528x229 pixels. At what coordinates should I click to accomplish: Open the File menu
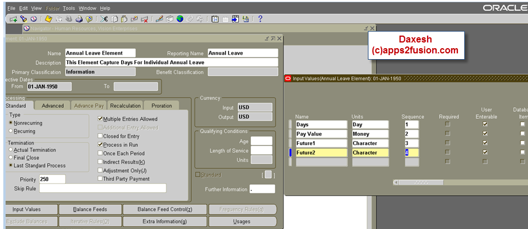(11, 8)
